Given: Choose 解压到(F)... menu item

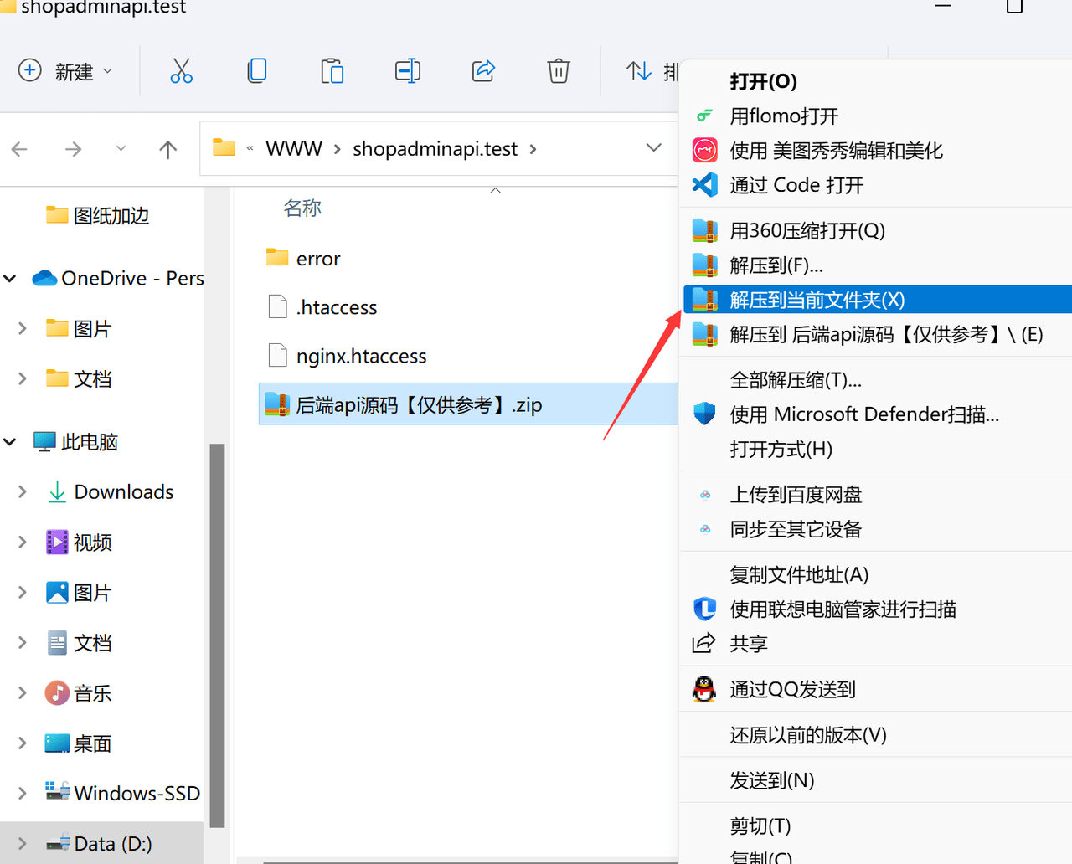Looking at the screenshot, I should tap(875, 265).
